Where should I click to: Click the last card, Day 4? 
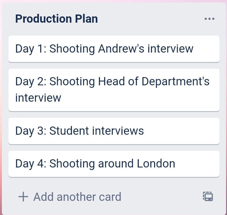pyautogui.click(x=114, y=164)
